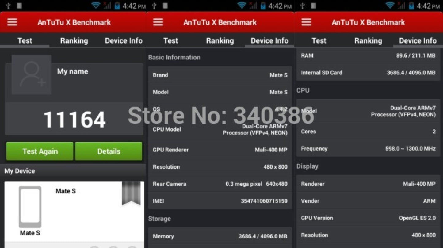
Task: Select the Rear Camera row
Action: [220, 184]
